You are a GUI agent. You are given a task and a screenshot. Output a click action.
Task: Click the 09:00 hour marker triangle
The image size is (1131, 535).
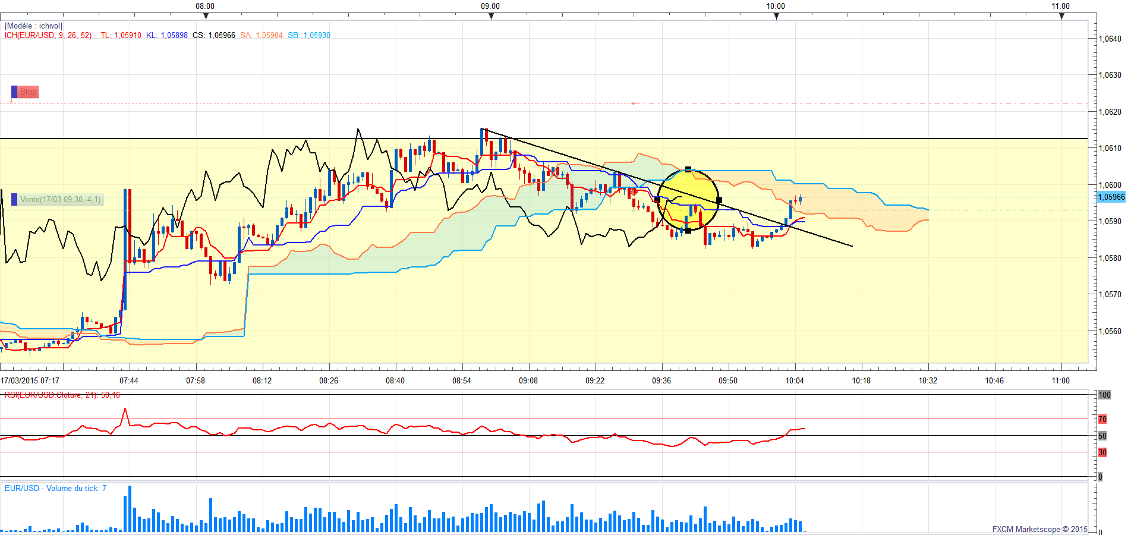click(491, 16)
